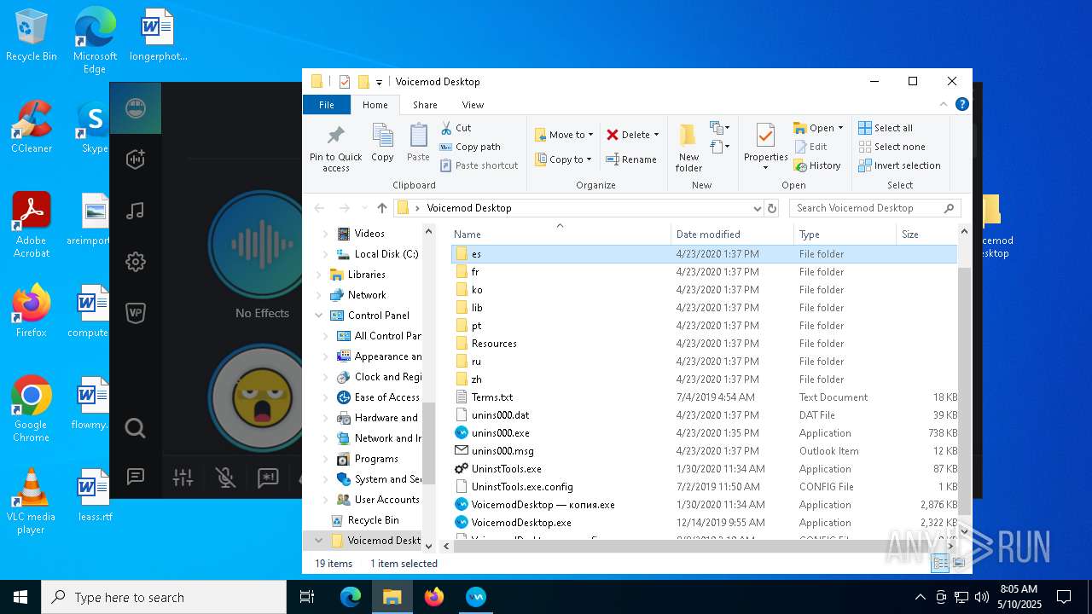Open the Move to dropdown

point(564,135)
